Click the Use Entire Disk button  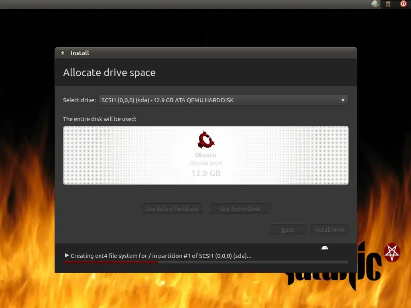tap(240, 209)
